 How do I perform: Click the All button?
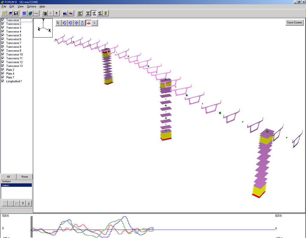pyautogui.click(x=8, y=177)
